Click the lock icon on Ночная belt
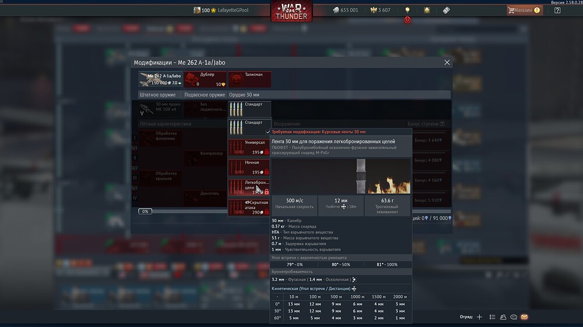This screenshot has height=327, width=583. tap(266, 172)
